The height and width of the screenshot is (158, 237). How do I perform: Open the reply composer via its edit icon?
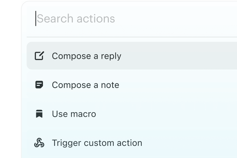pos(39,56)
